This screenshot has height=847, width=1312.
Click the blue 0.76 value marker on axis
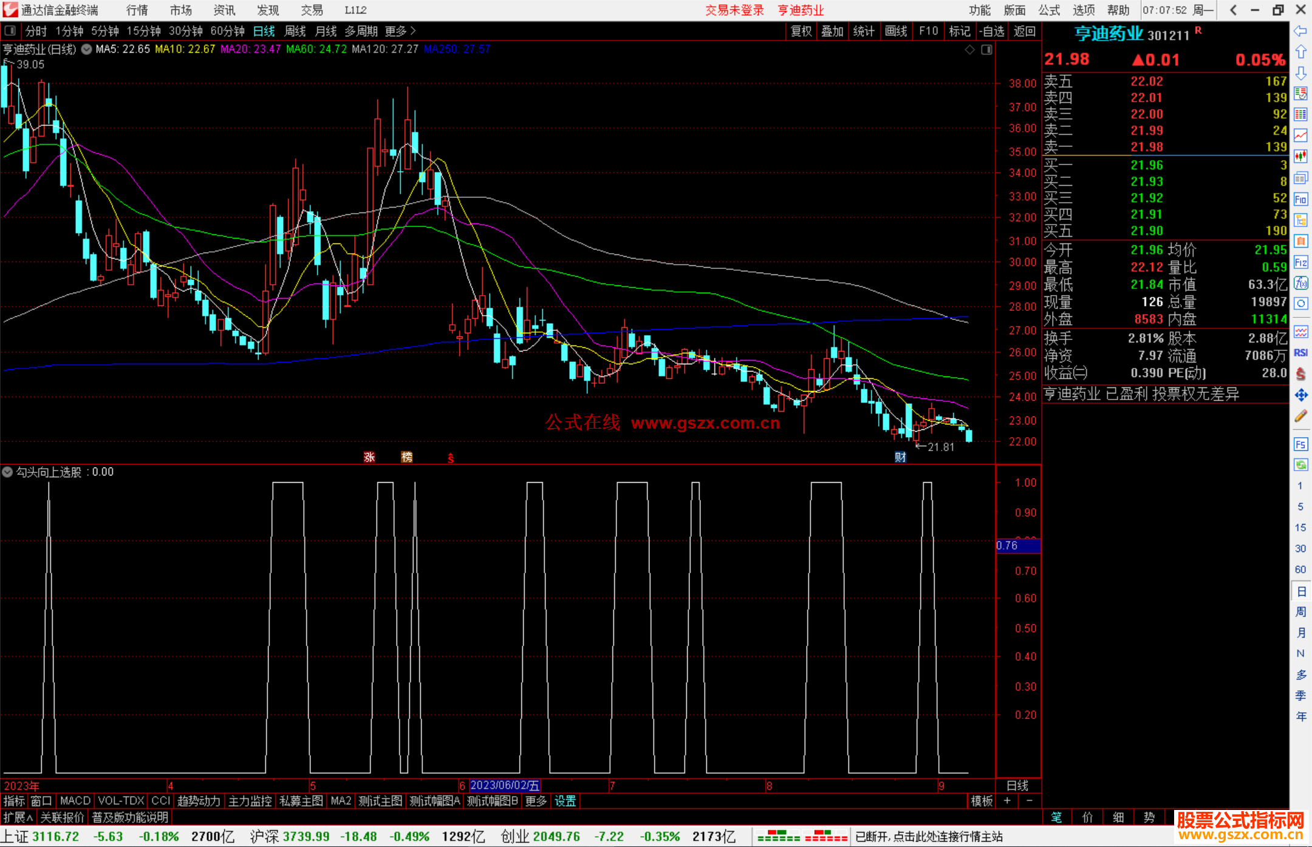1017,545
